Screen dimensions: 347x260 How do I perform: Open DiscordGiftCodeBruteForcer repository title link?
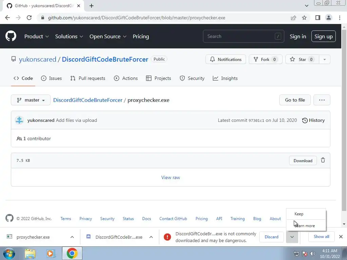105,59
